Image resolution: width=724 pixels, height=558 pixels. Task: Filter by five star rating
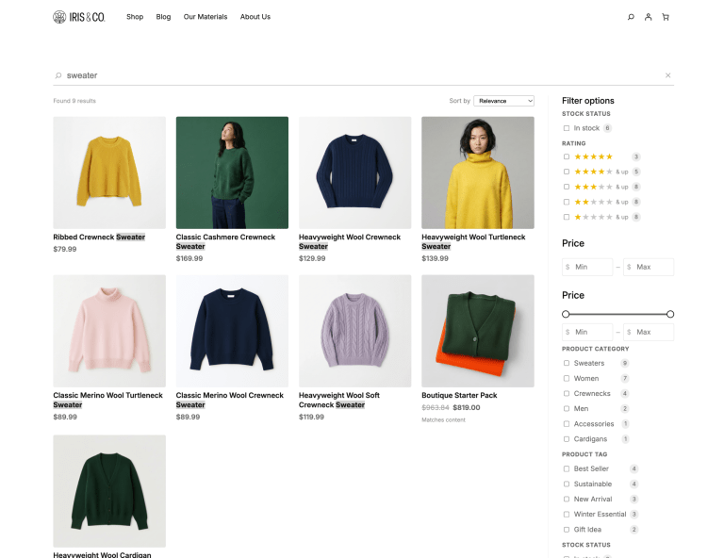(x=566, y=156)
